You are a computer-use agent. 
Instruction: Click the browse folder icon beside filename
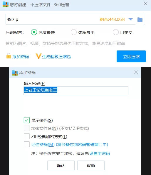(140, 20)
